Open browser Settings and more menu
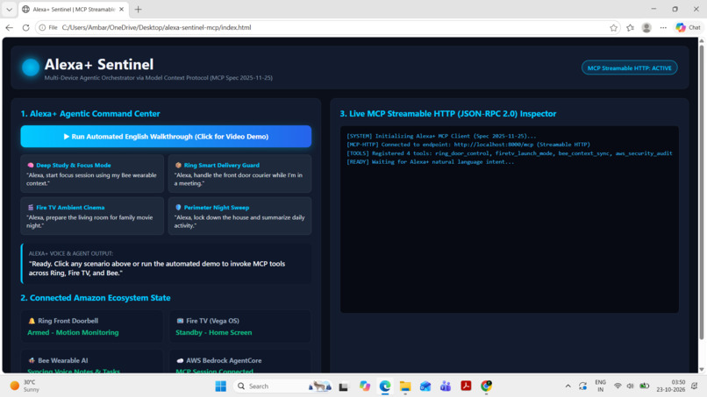The height and width of the screenshot is (397, 707). 663,28
